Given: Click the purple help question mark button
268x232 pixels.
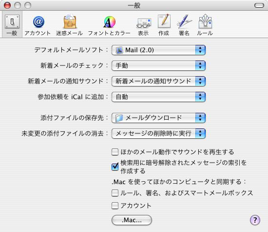Looking at the screenshot, I should [x=255, y=220].
